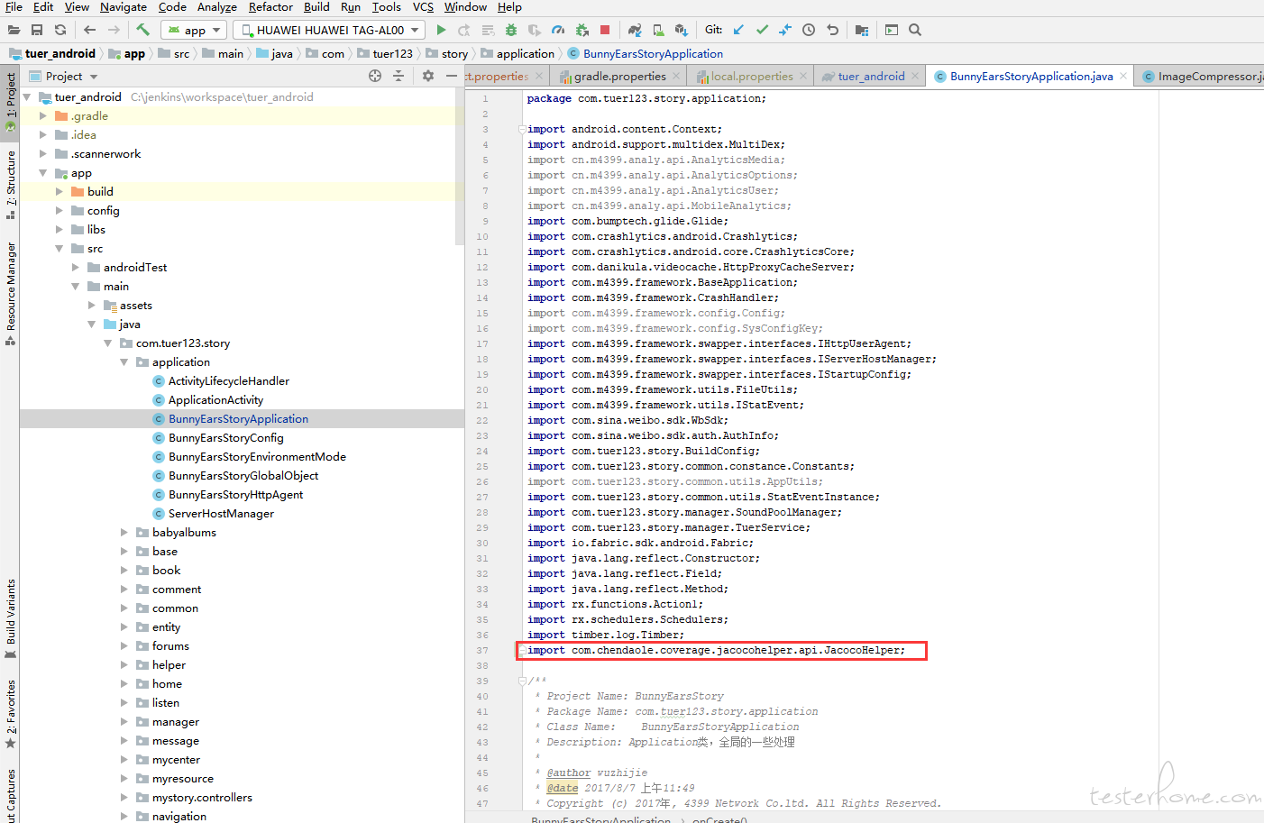Toggle the Resource Manager tool window
The height and width of the screenshot is (823, 1264).
click(11, 293)
